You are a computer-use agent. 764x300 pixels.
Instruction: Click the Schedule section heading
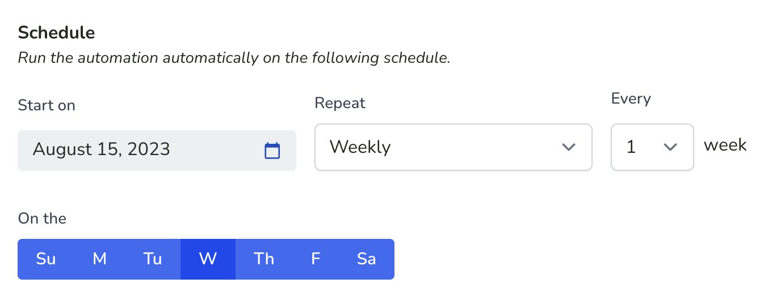tap(56, 33)
